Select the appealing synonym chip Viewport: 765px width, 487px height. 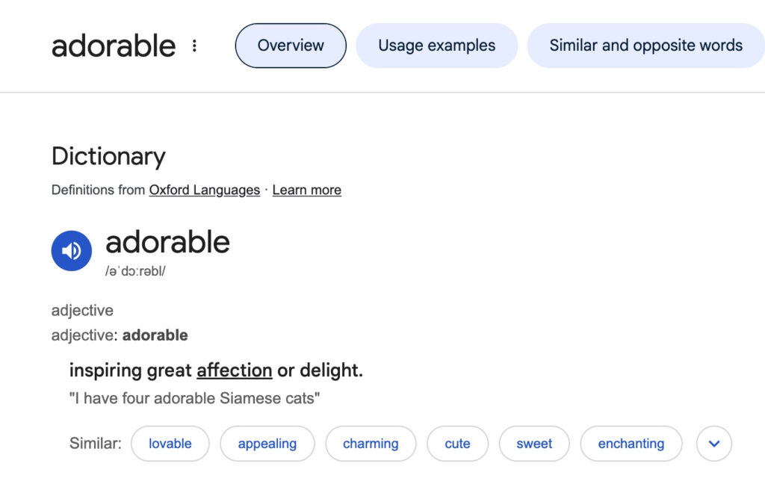pos(267,444)
